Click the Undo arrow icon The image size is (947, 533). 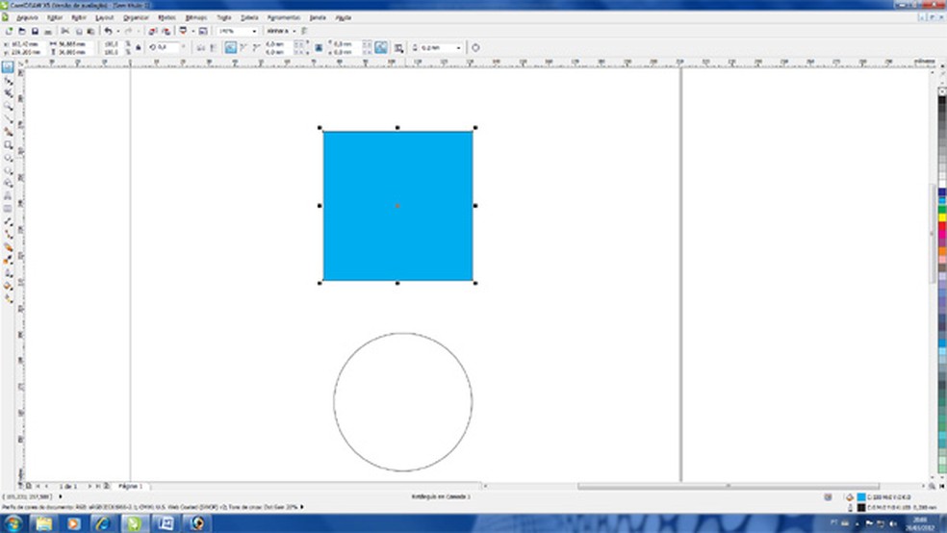coord(108,32)
